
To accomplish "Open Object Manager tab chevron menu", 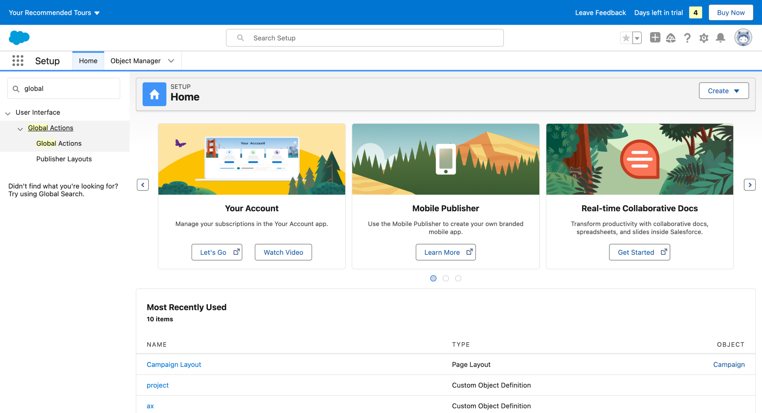I will pyautogui.click(x=171, y=61).
